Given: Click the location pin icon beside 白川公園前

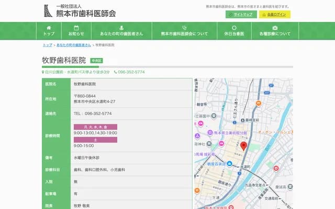Looking at the screenshot, I should coord(43,72).
